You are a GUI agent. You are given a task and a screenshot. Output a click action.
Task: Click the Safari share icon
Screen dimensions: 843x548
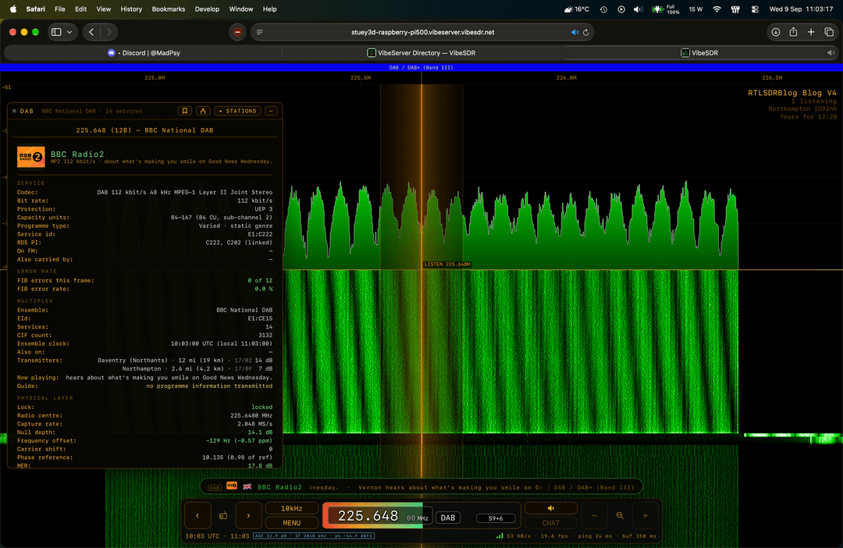pyautogui.click(x=793, y=32)
